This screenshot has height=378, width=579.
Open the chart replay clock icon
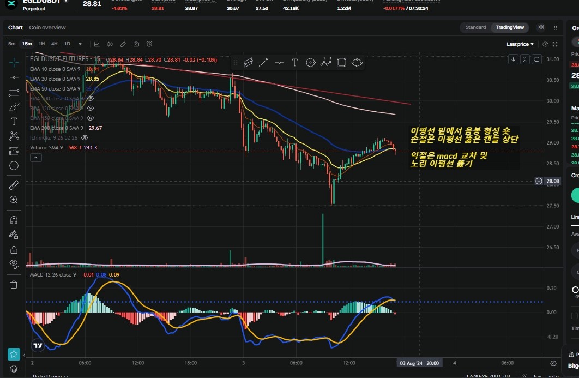[545, 44]
